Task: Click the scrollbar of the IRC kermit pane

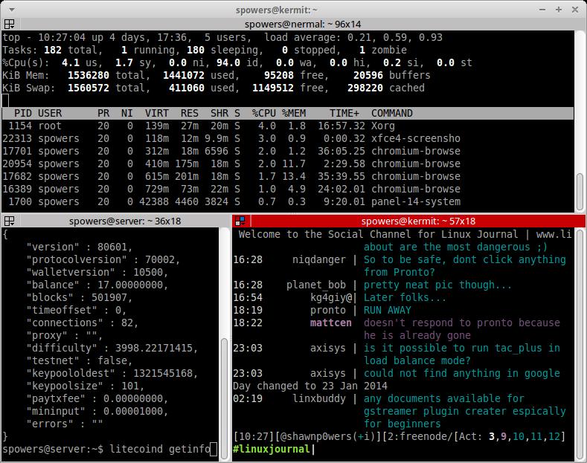Action: 580,334
